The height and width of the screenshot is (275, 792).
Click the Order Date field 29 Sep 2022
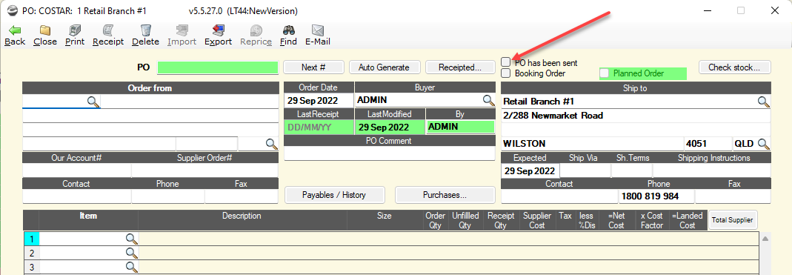point(319,100)
